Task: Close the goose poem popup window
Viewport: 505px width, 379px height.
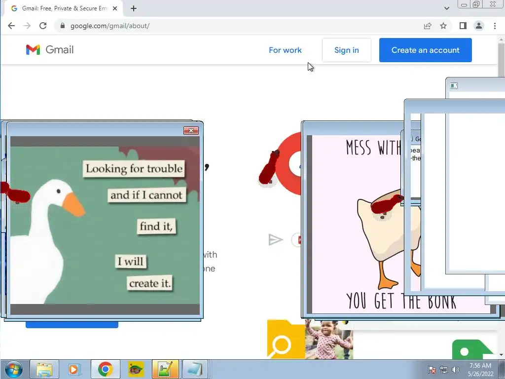Action: click(x=191, y=130)
